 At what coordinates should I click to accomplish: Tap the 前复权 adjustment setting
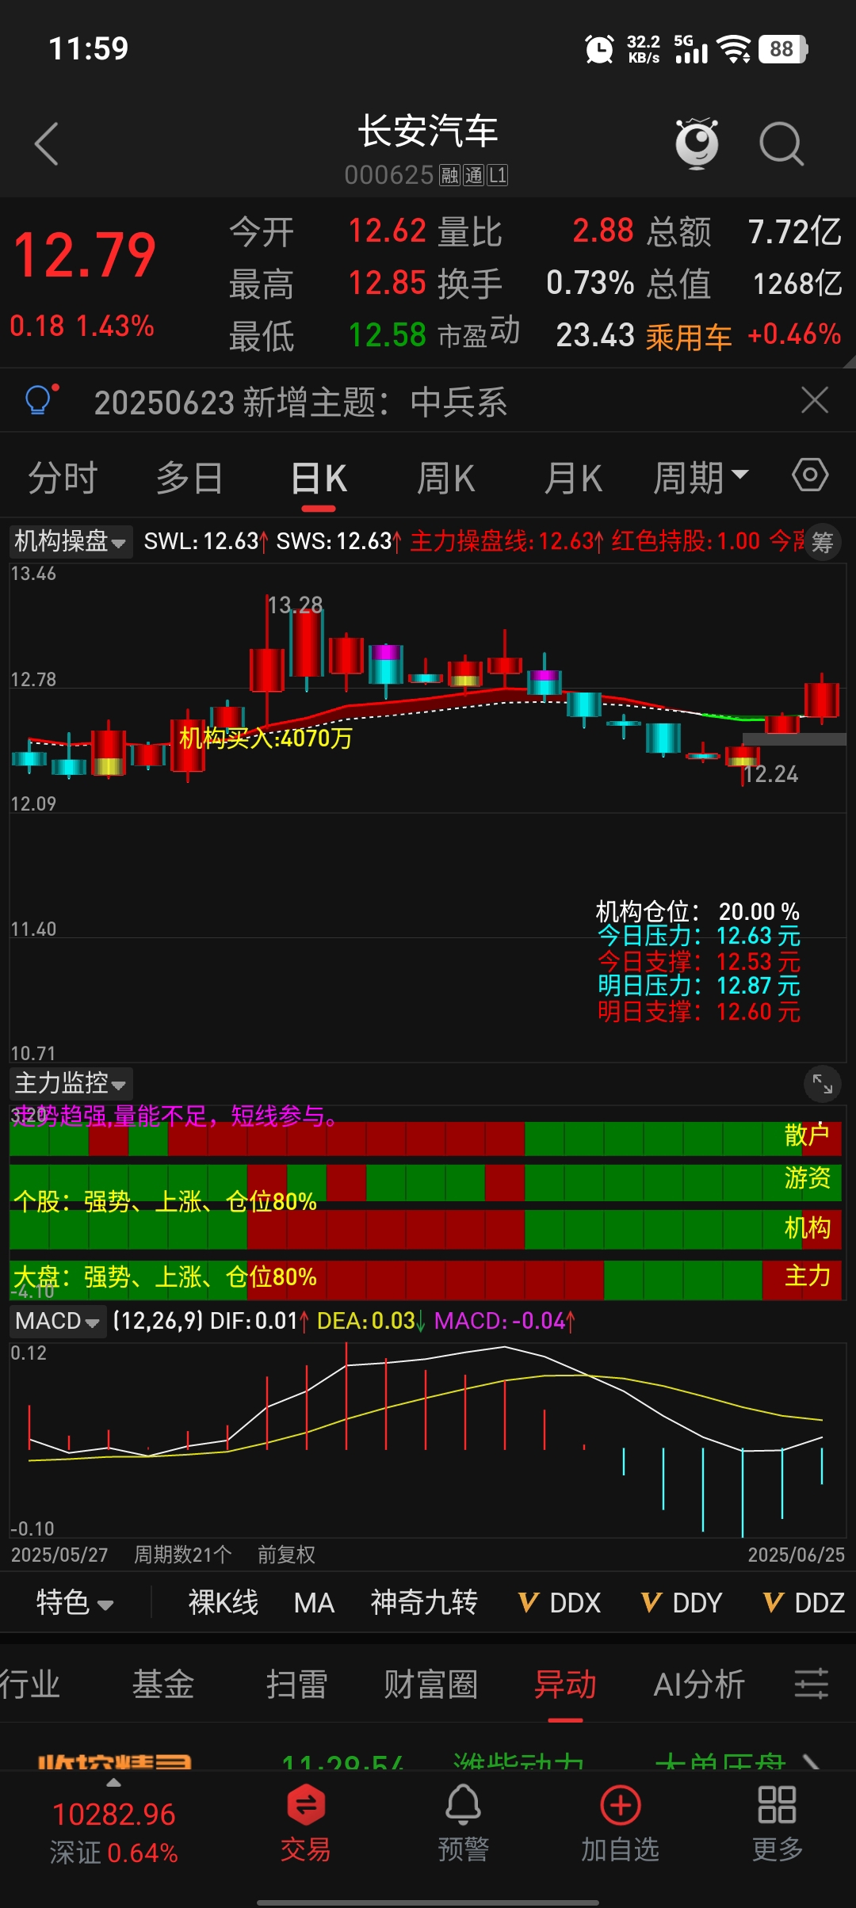click(287, 1555)
